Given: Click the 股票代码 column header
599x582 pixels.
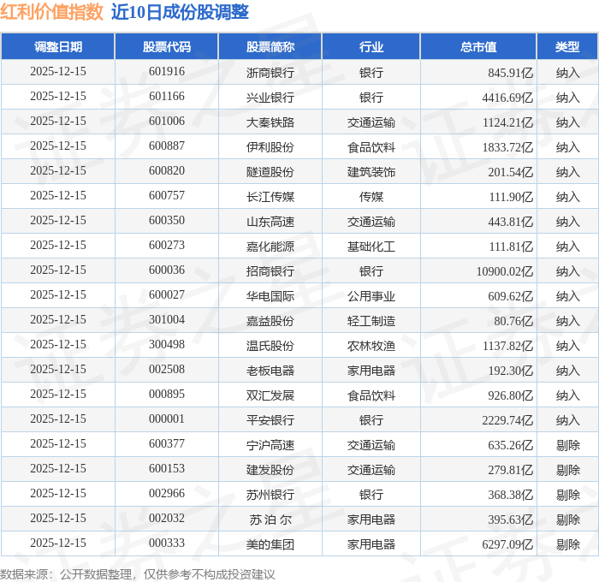Looking at the screenshot, I should (x=167, y=46).
